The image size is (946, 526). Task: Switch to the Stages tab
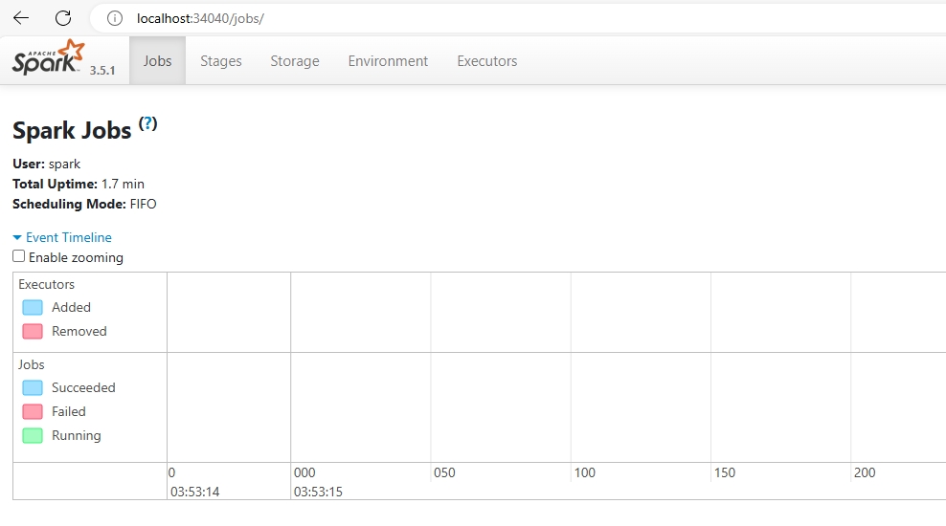(220, 61)
